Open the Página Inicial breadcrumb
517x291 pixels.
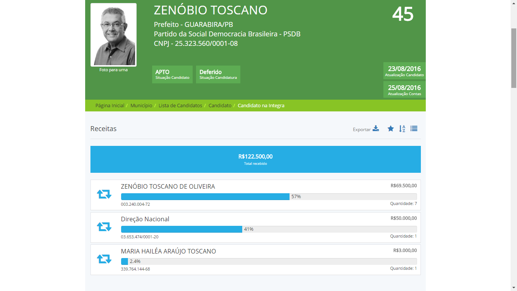tap(110, 105)
